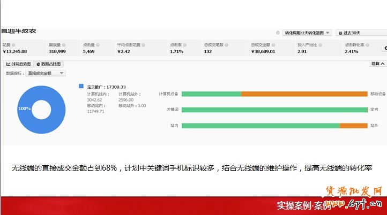Click help icon next to 总成交笔数

click(227, 45)
